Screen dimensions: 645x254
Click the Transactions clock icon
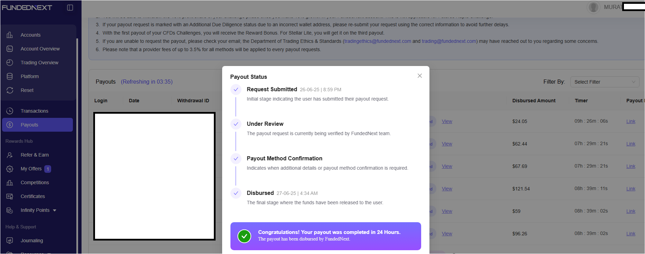(x=10, y=111)
